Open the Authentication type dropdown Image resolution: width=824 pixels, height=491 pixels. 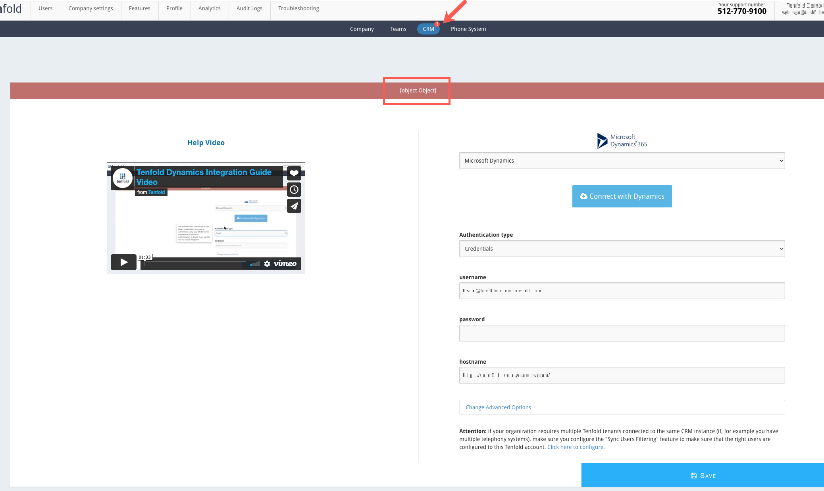click(622, 249)
